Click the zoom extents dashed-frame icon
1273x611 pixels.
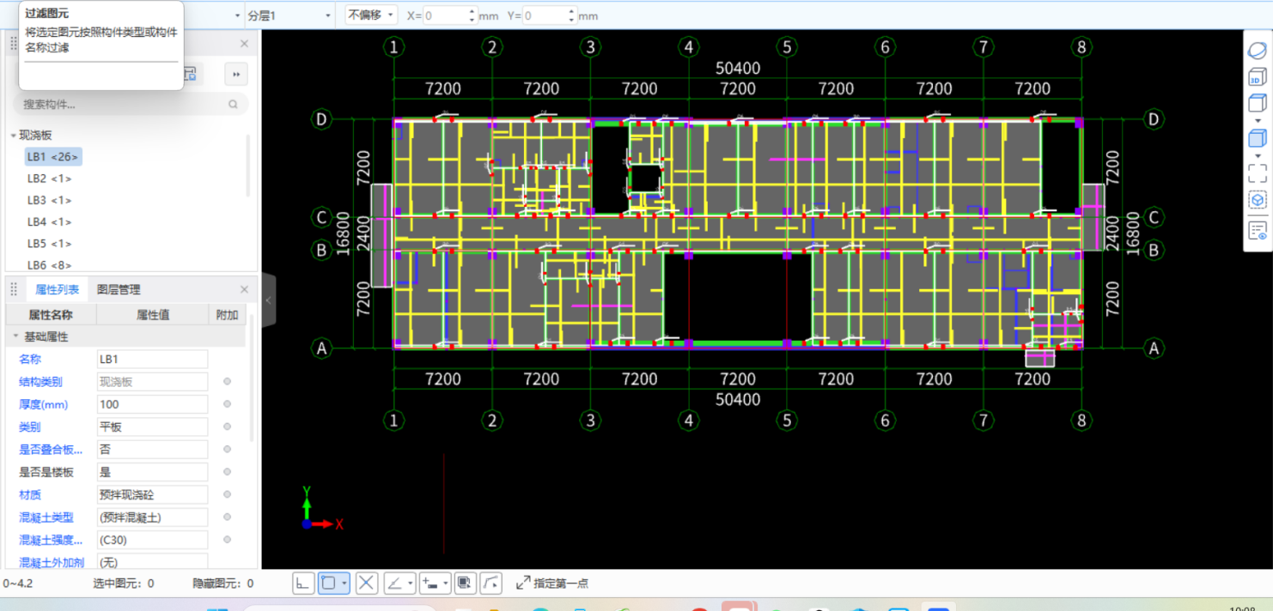1257,172
